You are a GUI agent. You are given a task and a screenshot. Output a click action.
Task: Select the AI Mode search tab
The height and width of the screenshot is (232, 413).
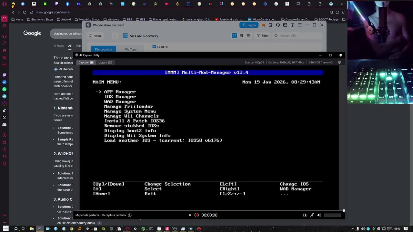tap(58, 46)
